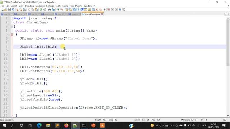Open the Windows Start menu

click(4, 125)
